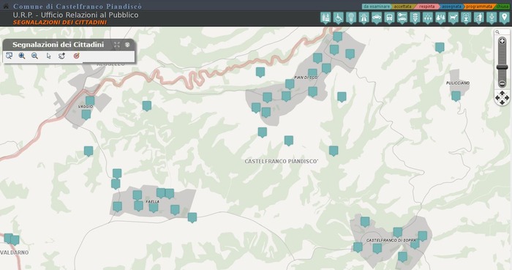The image size is (512, 270).
Task: Select the generic location pin category icon
Action: pos(504,18)
